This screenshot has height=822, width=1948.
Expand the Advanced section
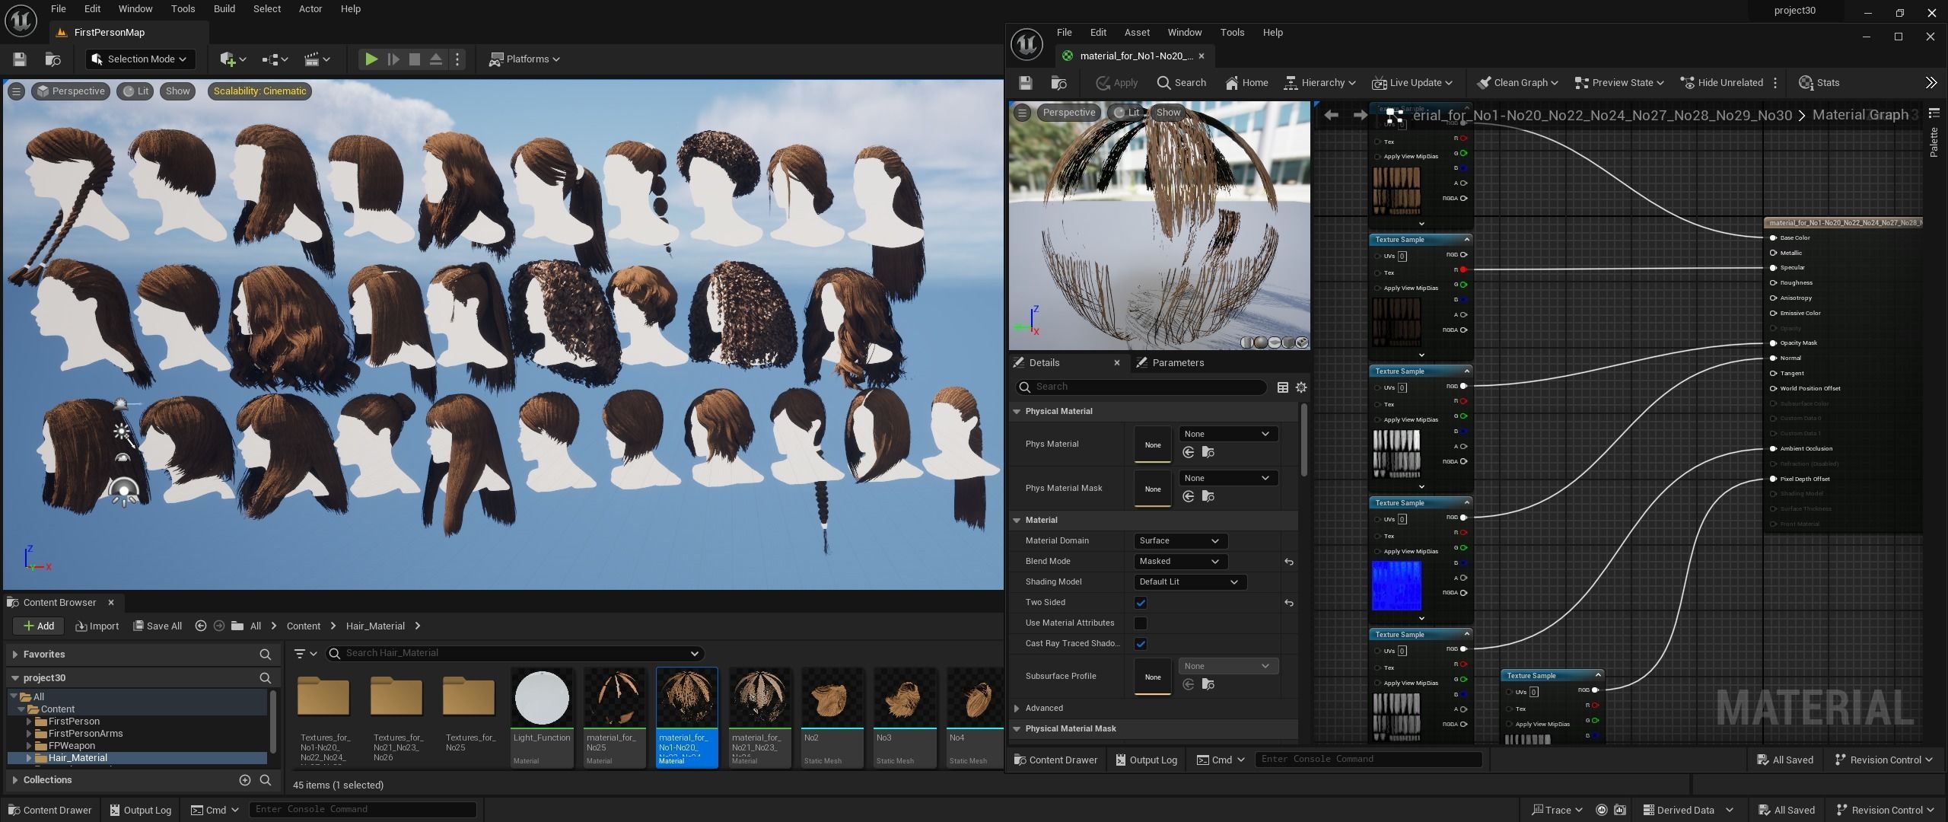(1016, 709)
